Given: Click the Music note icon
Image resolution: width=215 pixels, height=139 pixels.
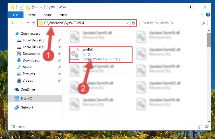Looking at the screenshot, I should pos(19,67).
